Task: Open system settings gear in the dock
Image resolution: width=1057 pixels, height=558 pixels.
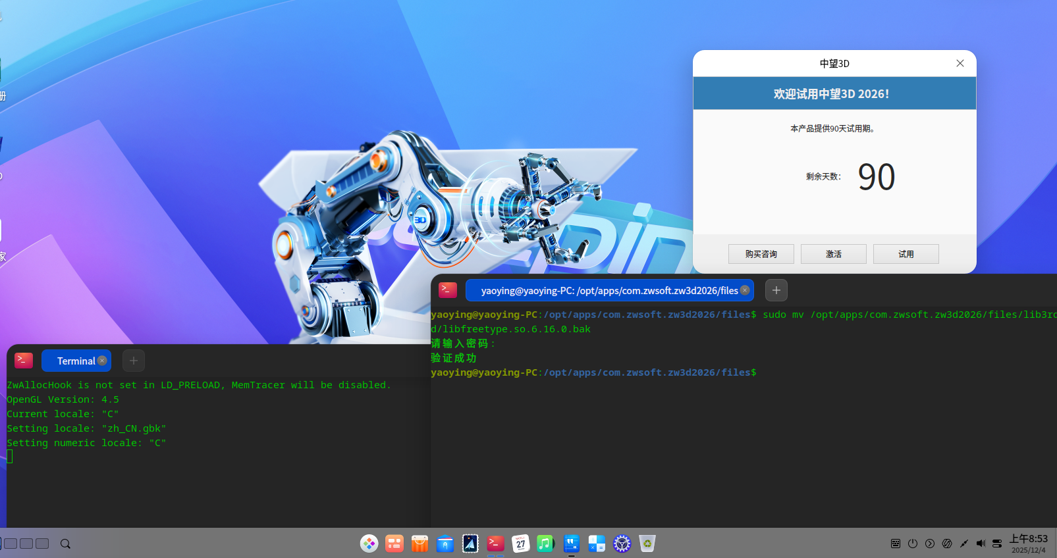Action: 622,544
